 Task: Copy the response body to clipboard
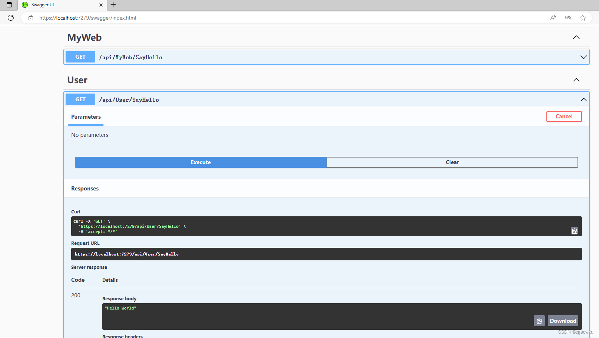coord(539,321)
